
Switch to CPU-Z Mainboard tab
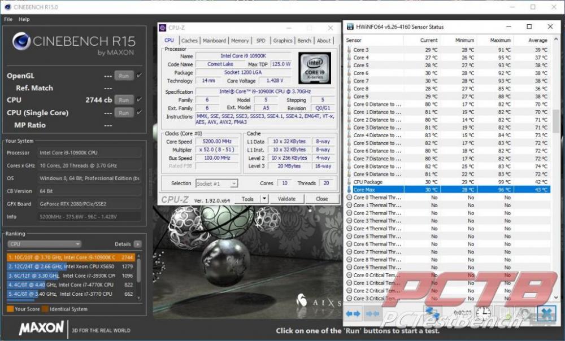pos(214,41)
